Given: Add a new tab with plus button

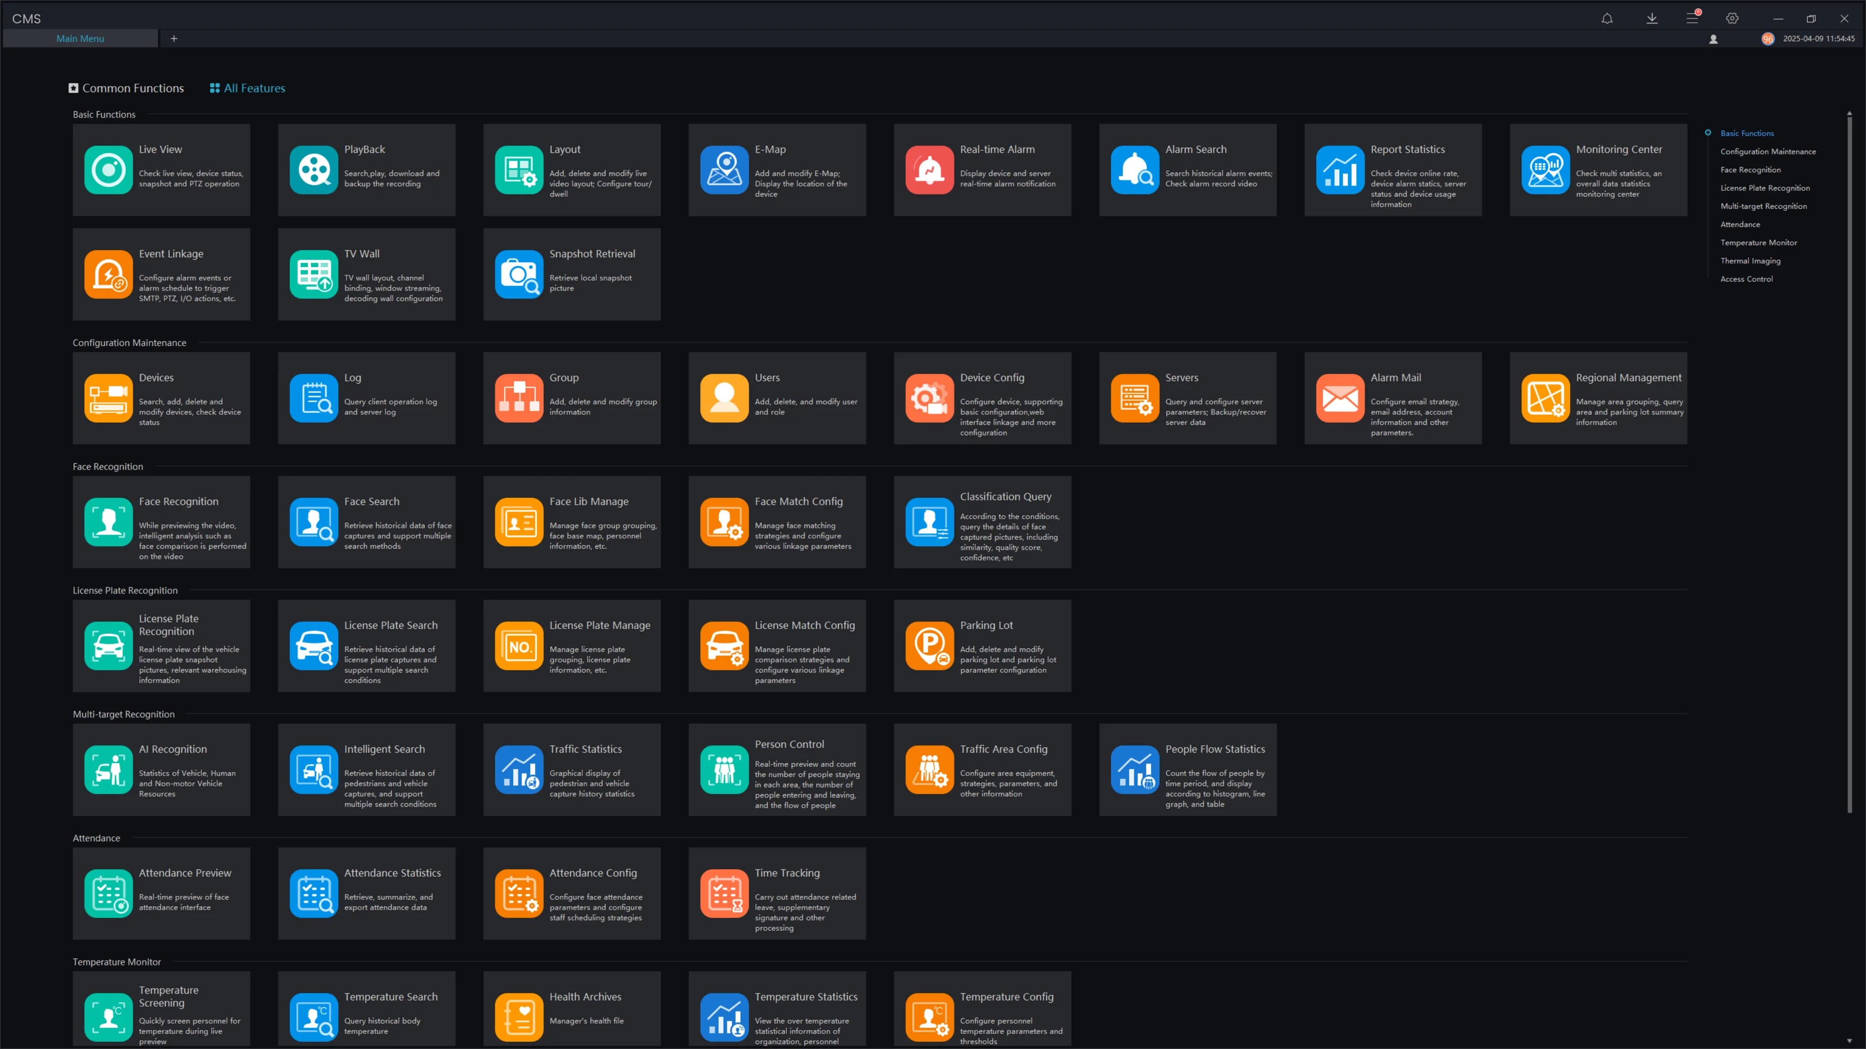Looking at the screenshot, I should [174, 38].
